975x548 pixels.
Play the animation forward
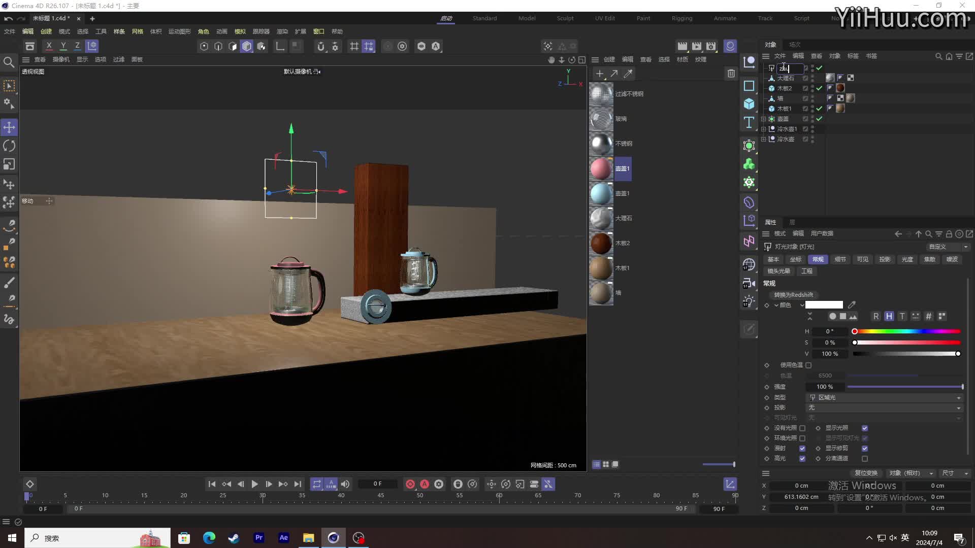(x=254, y=484)
